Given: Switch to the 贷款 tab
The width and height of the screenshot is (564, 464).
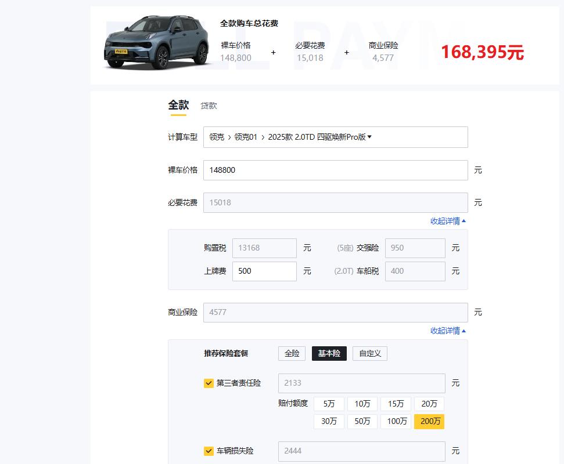Looking at the screenshot, I should [x=209, y=106].
